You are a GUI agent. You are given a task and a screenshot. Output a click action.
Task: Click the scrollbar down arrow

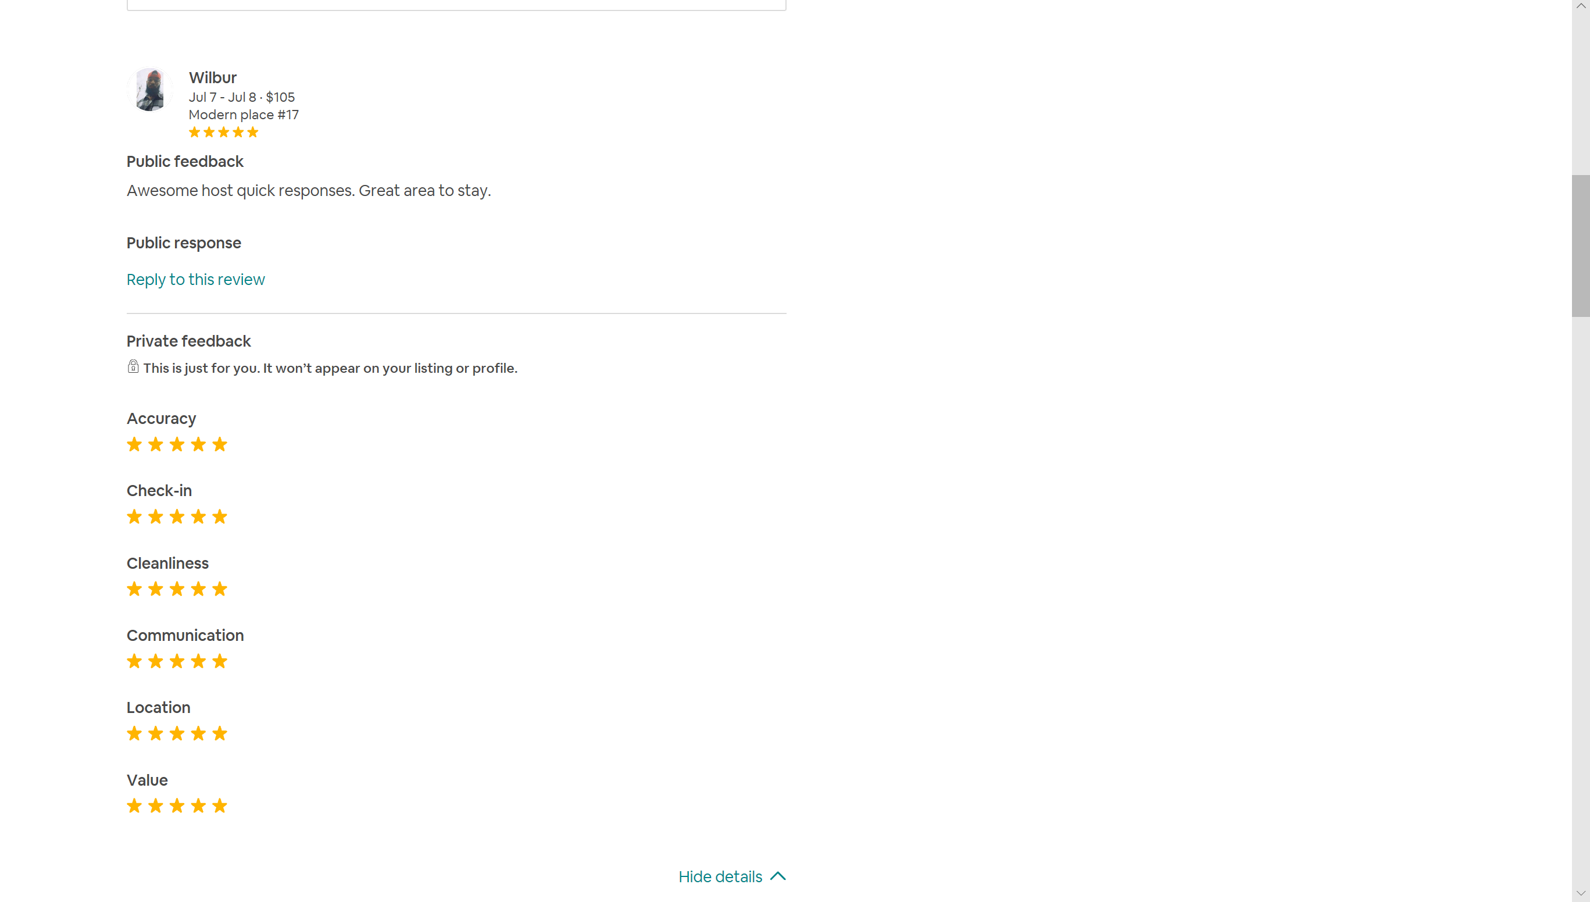(x=1581, y=893)
